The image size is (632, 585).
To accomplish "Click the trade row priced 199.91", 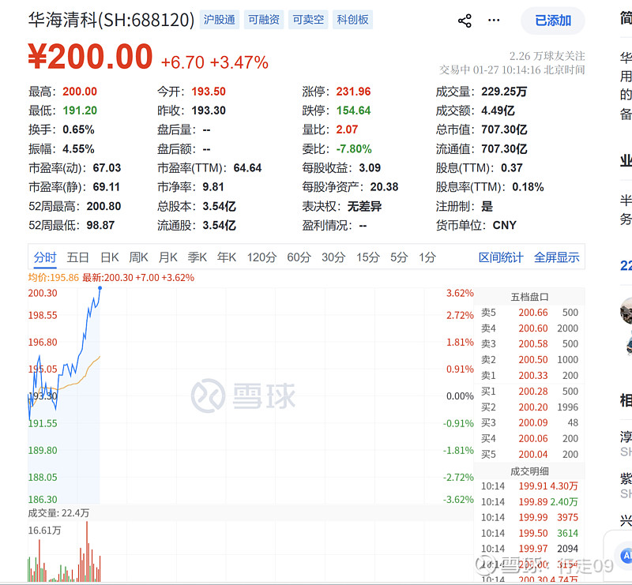I will tap(529, 486).
